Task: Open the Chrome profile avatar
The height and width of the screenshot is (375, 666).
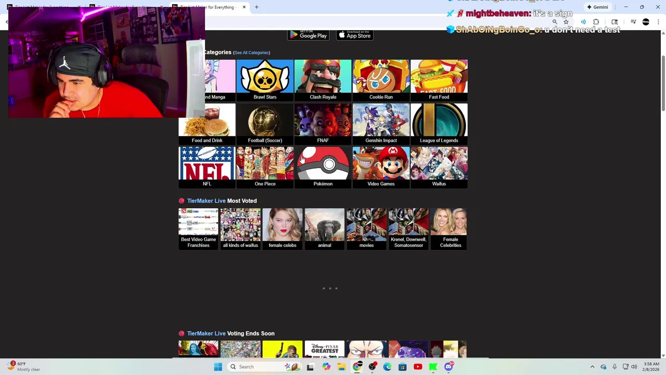Action: pyautogui.click(x=646, y=22)
